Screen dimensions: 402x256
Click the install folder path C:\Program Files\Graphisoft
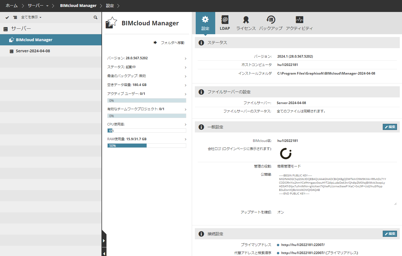tap(326, 73)
